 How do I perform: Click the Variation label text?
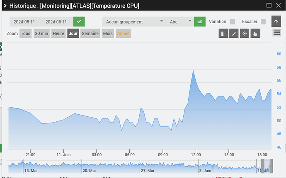[218, 22]
